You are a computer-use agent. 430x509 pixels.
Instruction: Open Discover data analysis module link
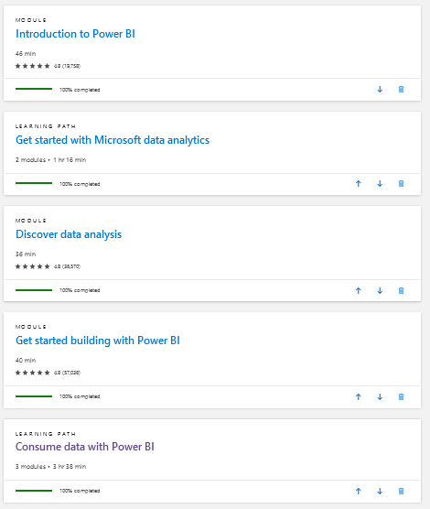click(x=69, y=234)
